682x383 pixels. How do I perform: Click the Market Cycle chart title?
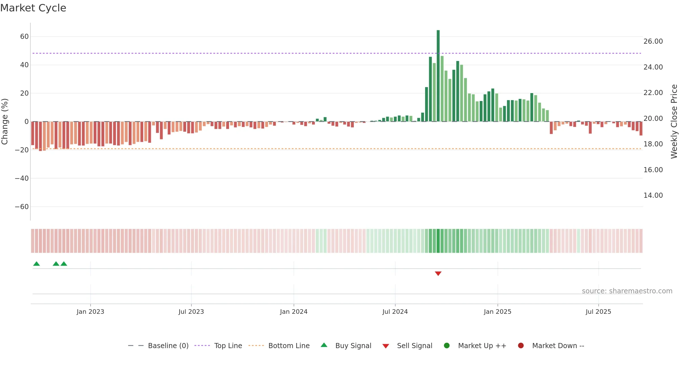pos(33,8)
